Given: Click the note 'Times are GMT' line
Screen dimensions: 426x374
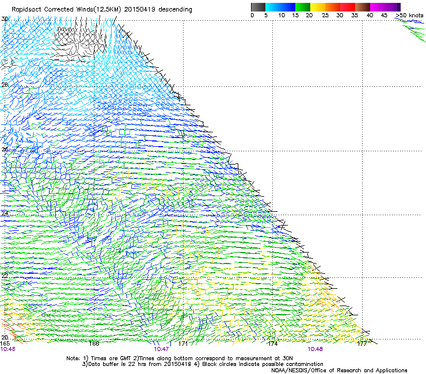Looking at the screenshot, I should pyautogui.click(x=179, y=358).
